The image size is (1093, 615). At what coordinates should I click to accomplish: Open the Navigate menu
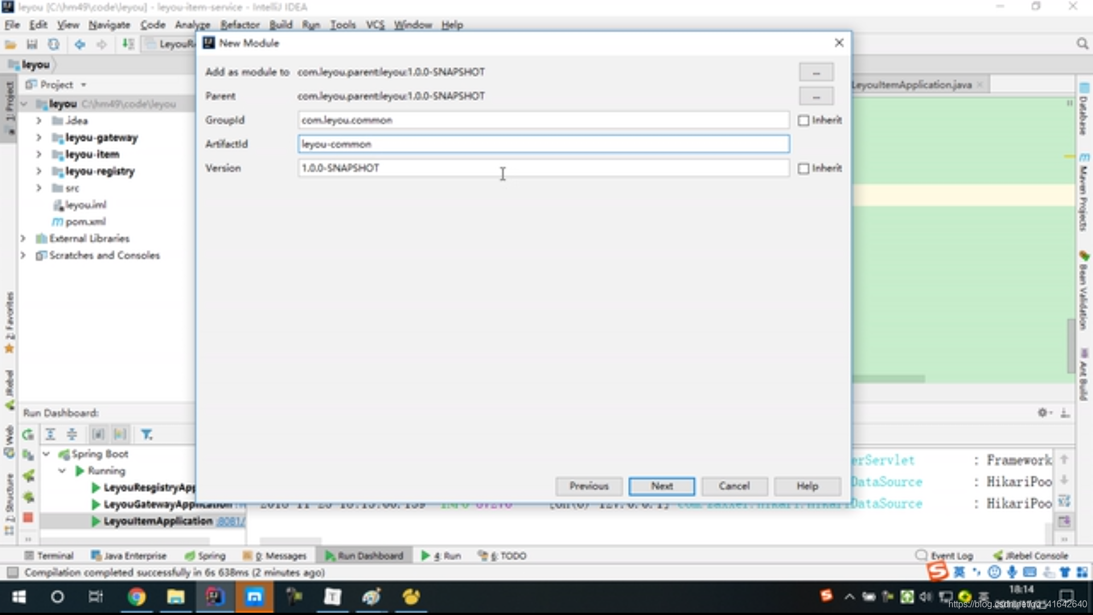click(x=109, y=25)
